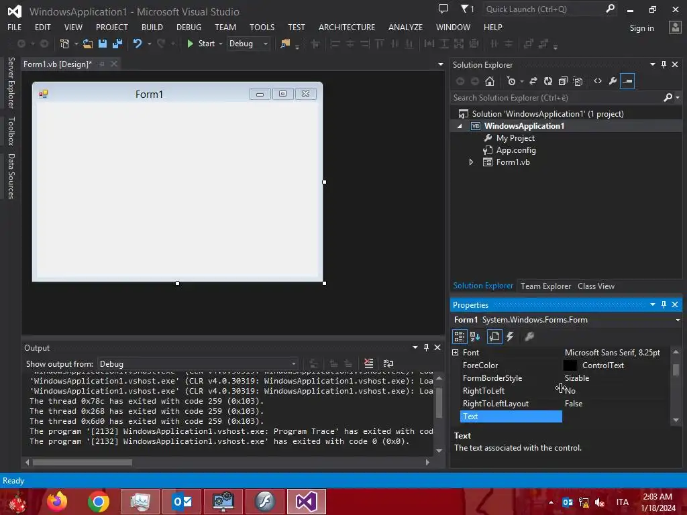Open the BUILD menu
Image resolution: width=687 pixels, height=515 pixels.
pyautogui.click(x=152, y=27)
